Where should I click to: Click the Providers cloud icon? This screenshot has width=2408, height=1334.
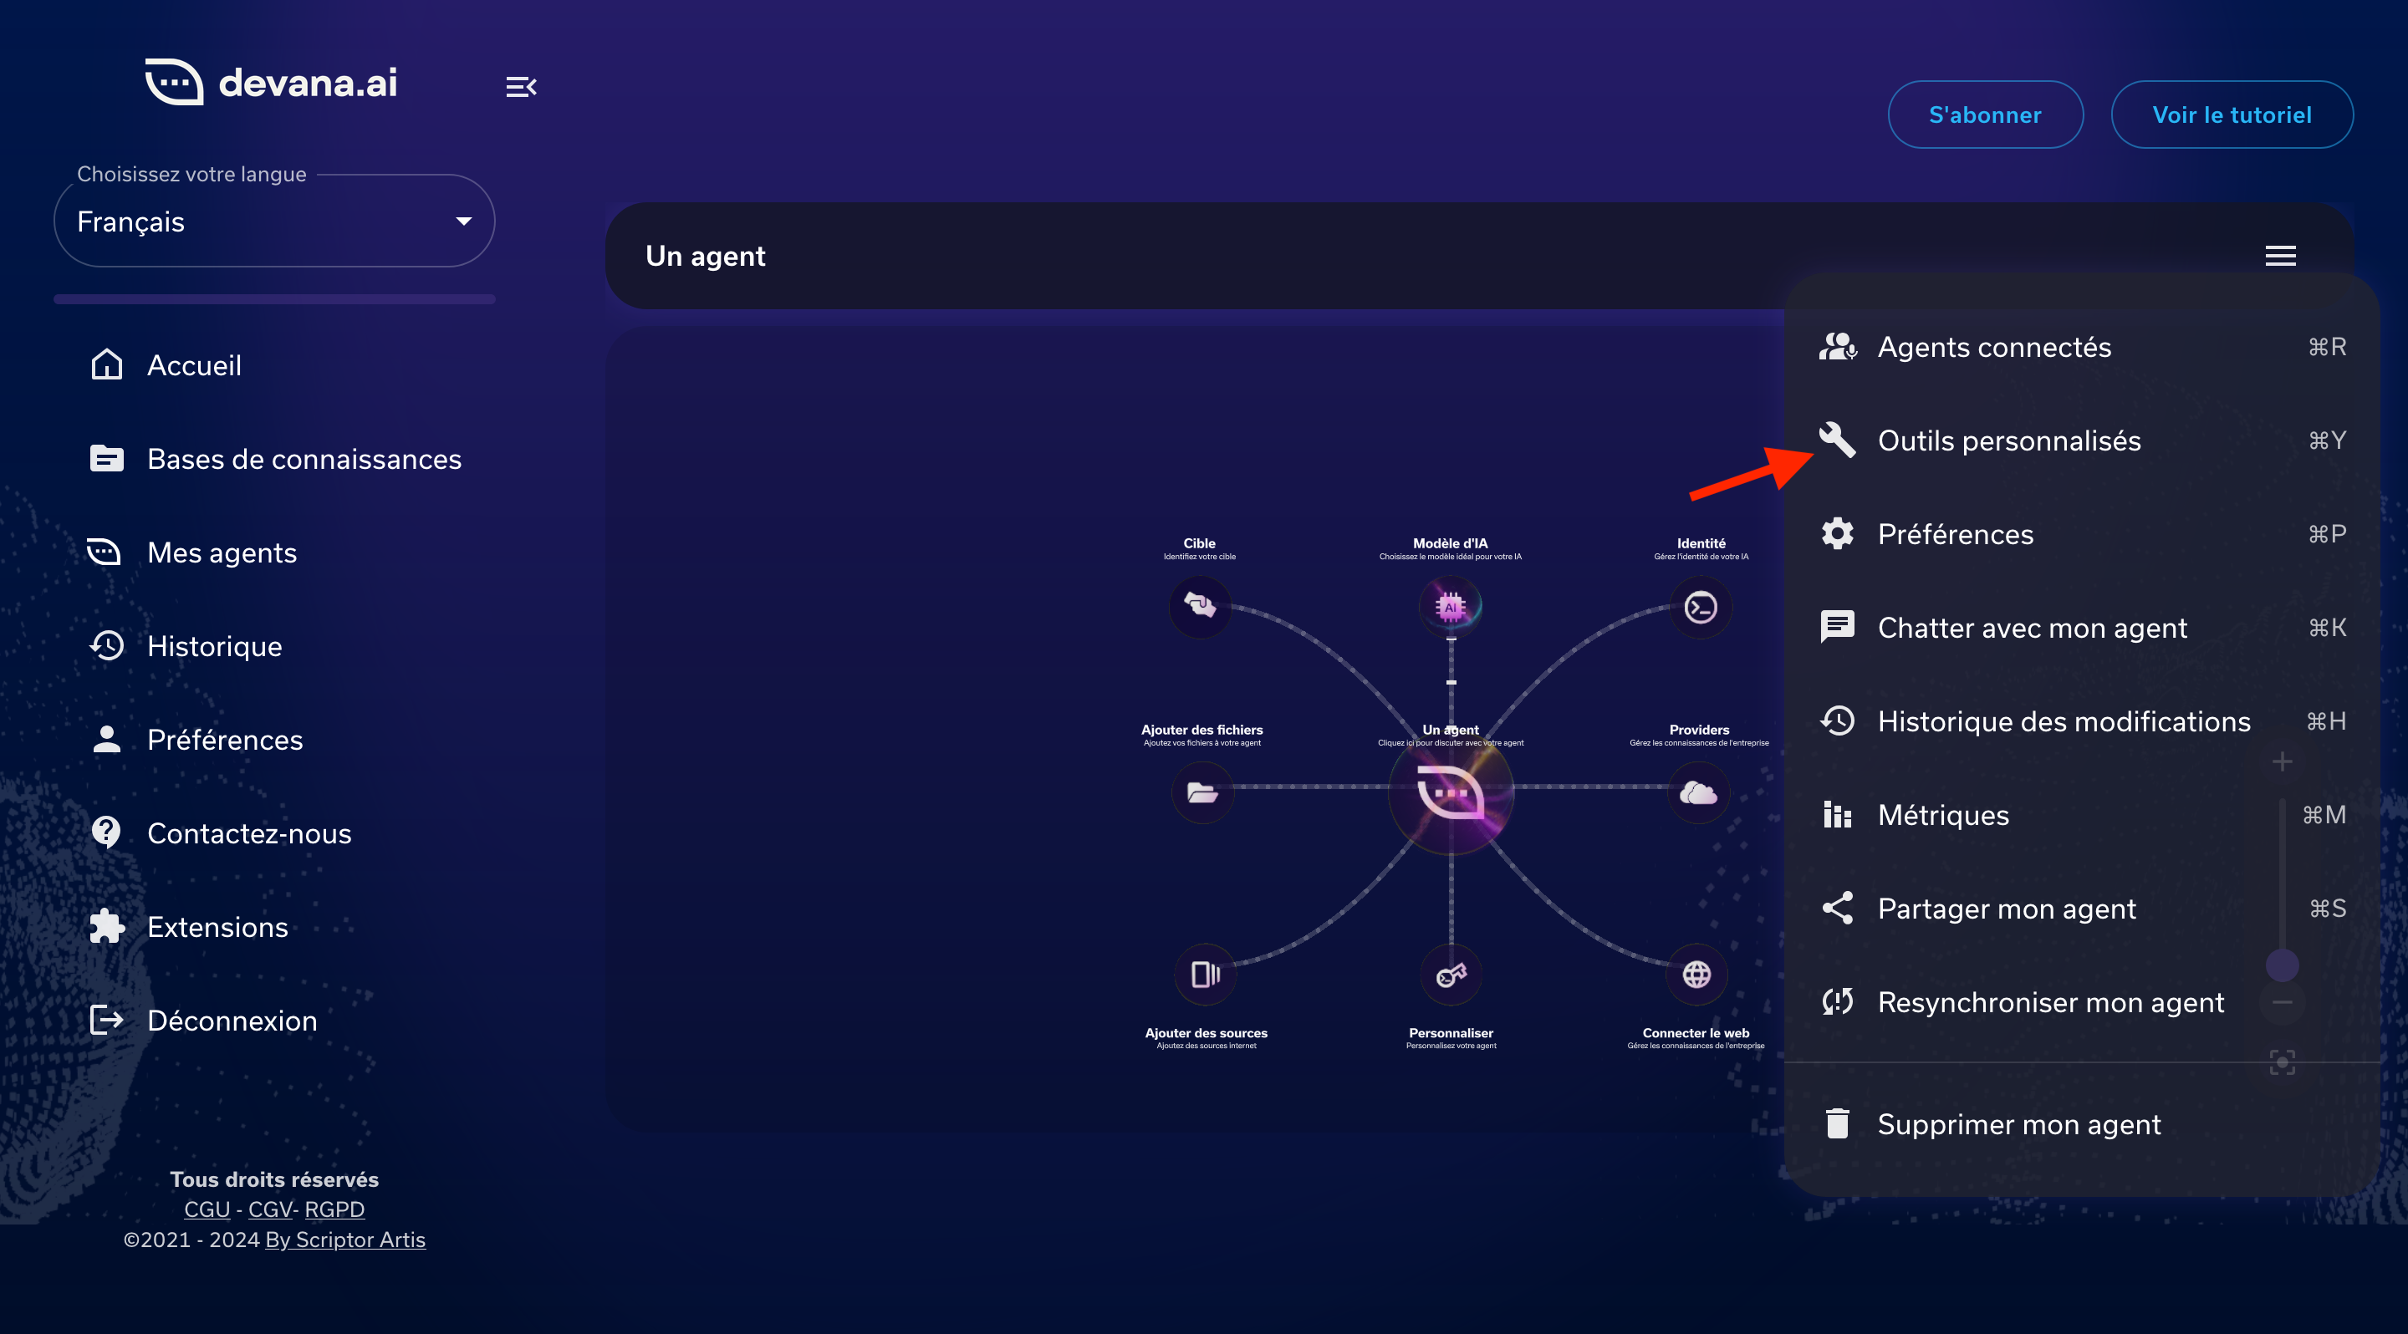pos(1700,792)
